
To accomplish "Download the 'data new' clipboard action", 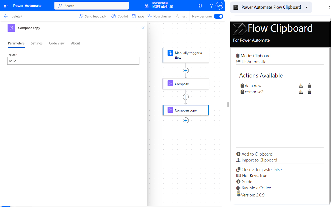I will click(301, 86).
